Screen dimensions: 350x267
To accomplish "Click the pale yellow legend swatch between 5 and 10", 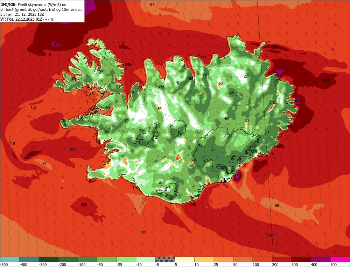I will 184,259.
